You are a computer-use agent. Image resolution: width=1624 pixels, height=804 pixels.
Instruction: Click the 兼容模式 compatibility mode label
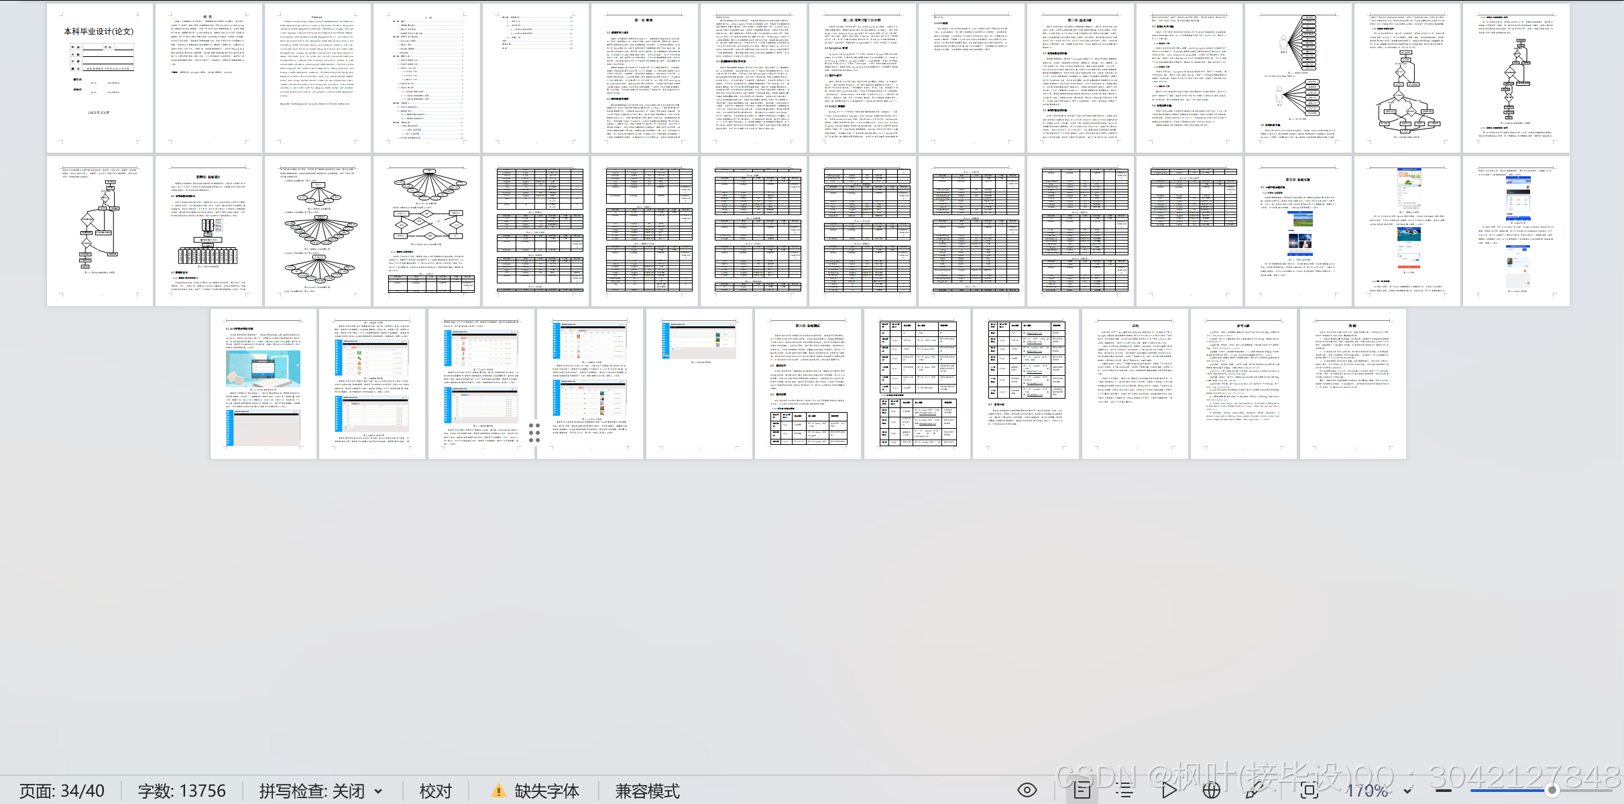point(647,791)
